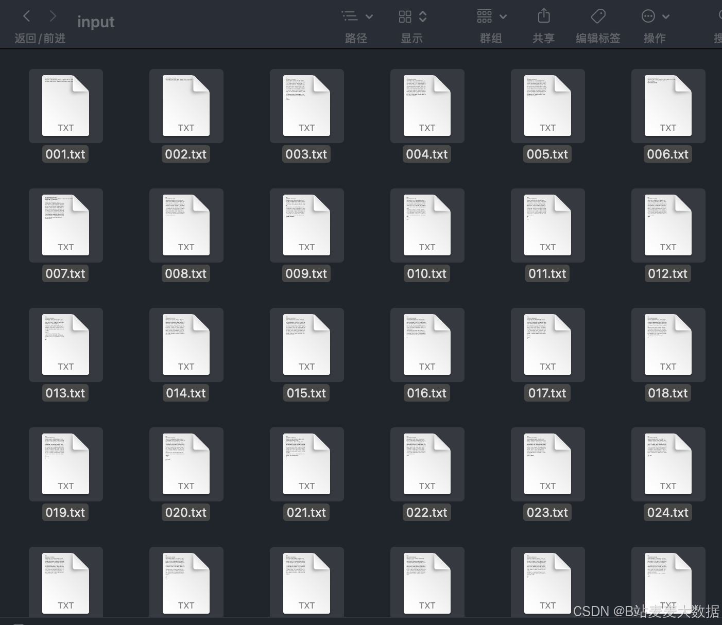Click the 020.txt file name
The image size is (722, 625).
186,512
